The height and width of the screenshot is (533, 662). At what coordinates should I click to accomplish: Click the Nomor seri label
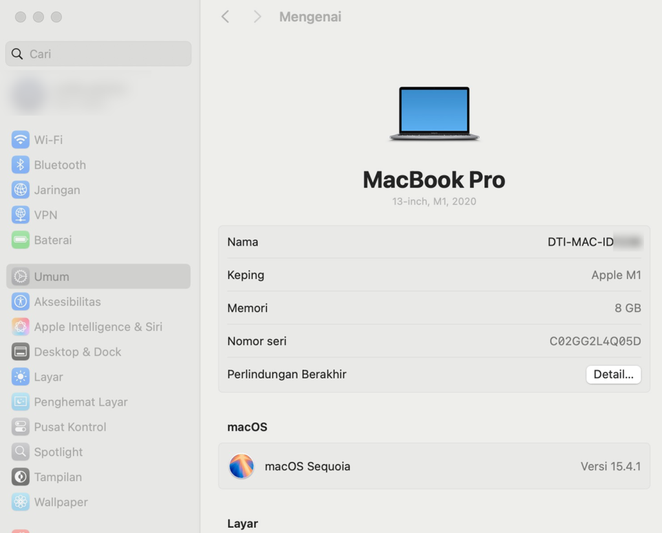[x=257, y=341]
